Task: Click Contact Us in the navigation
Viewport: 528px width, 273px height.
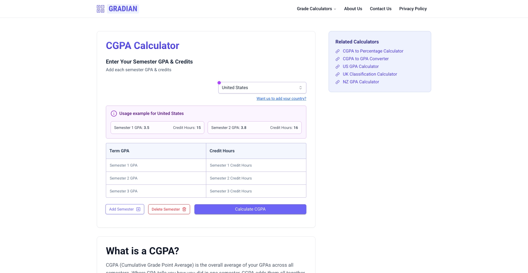Action: (x=381, y=9)
